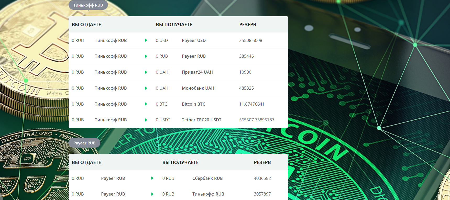Click green arrow in Сбербанк RUB row
The height and width of the screenshot is (200, 450).
[152, 178]
